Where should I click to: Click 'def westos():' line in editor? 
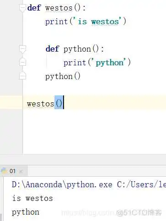point(56,8)
